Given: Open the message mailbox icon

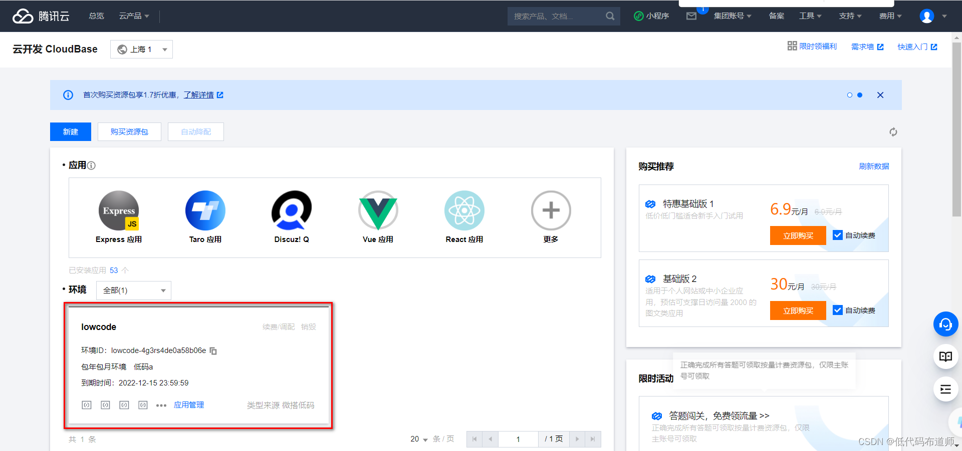Looking at the screenshot, I should click(x=691, y=16).
